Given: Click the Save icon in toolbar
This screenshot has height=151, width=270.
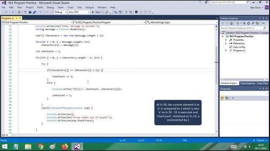Looking at the screenshot, I should pos(30,12).
